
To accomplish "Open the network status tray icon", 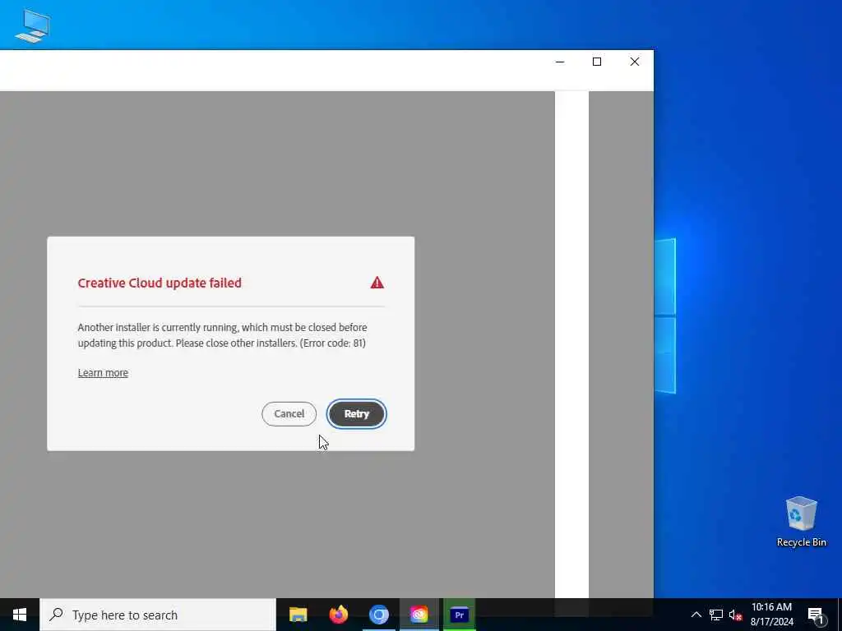I will 716,615.
